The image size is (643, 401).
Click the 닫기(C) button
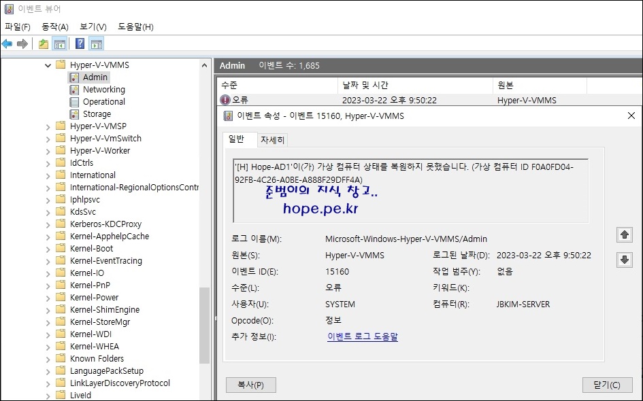point(607,385)
